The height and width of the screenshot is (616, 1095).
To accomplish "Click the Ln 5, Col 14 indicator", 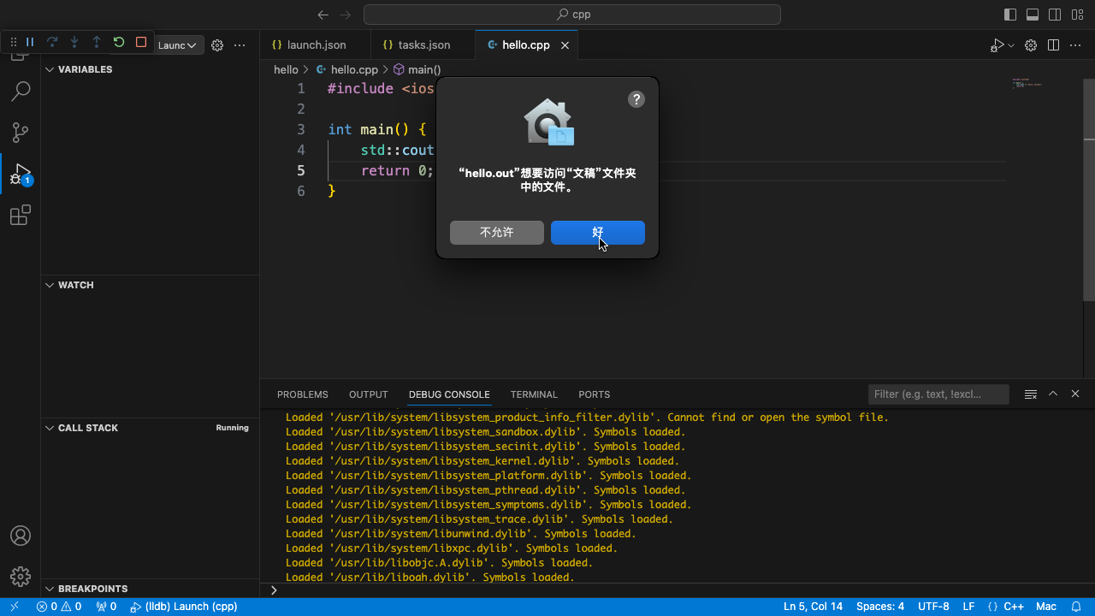I will [813, 607].
